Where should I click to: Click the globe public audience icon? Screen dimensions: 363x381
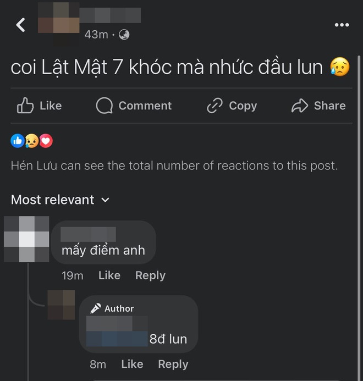click(124, 35)
